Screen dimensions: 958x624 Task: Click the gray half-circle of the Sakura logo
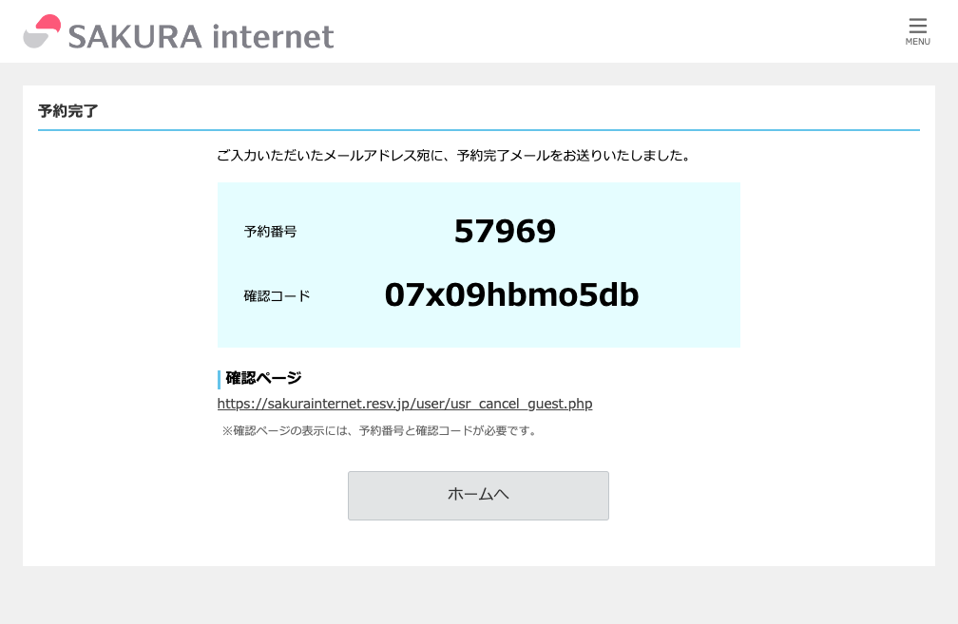click(33, 40)
